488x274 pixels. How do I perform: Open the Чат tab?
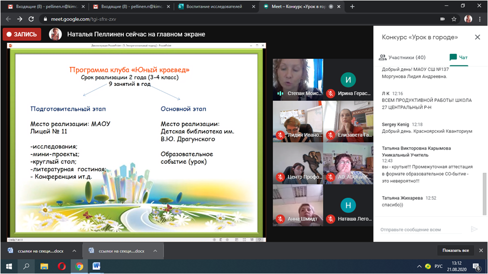point(458,57)
